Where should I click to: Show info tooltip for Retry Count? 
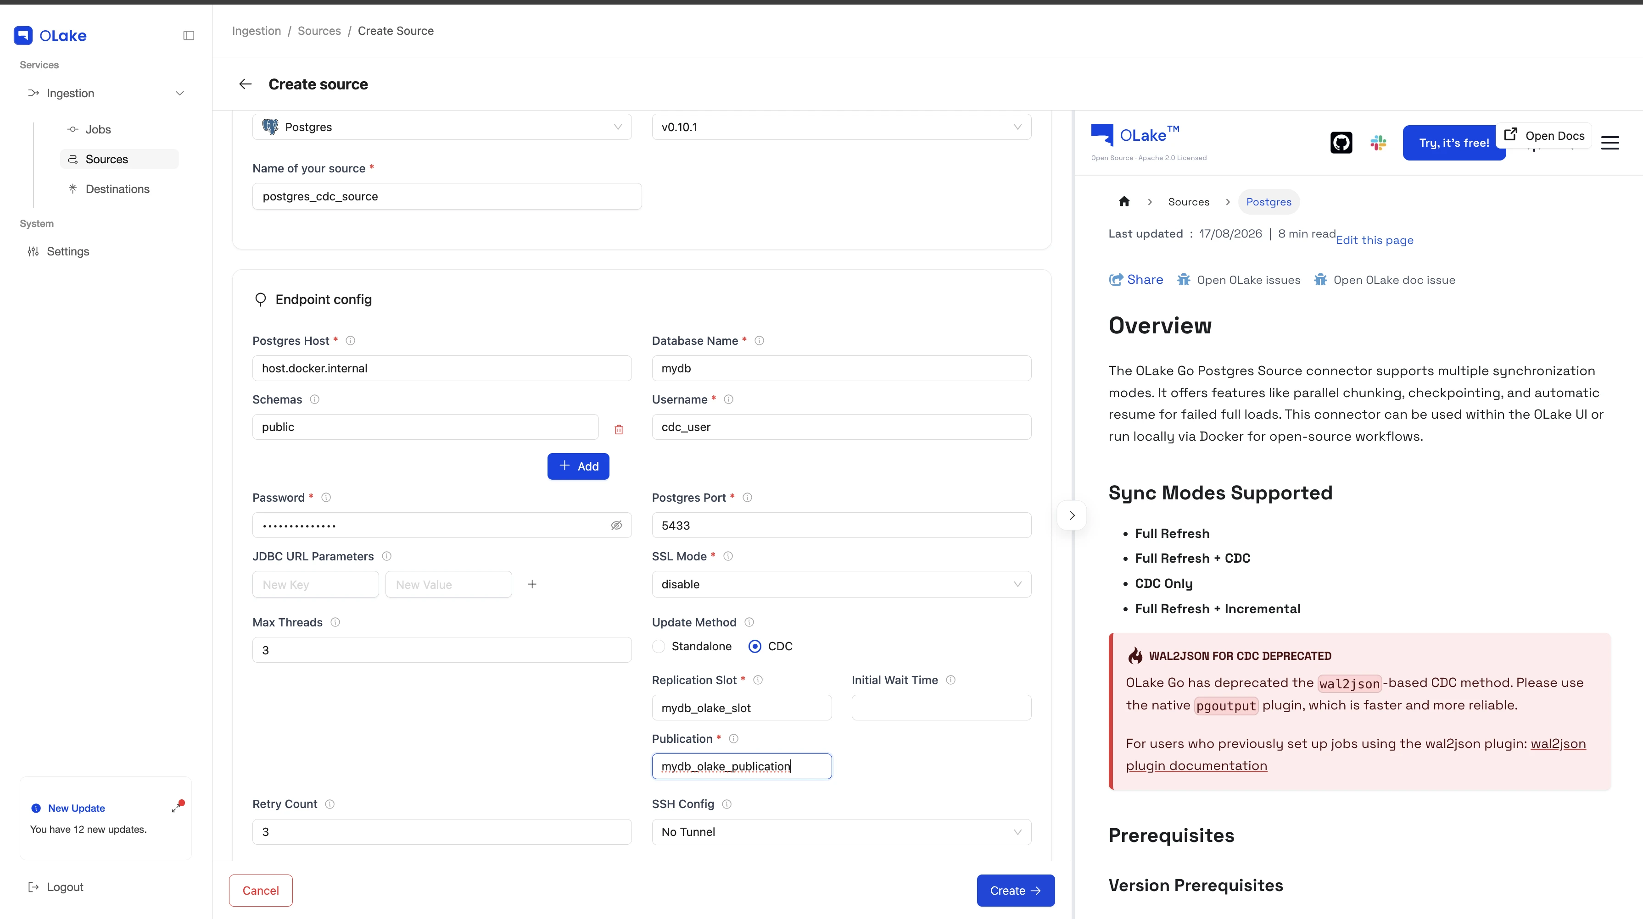click(330, 804)
